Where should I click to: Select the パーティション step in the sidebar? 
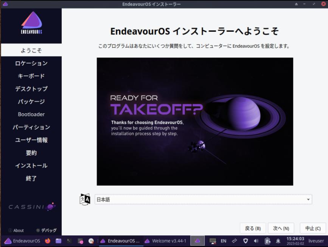[x=31, y=127]
